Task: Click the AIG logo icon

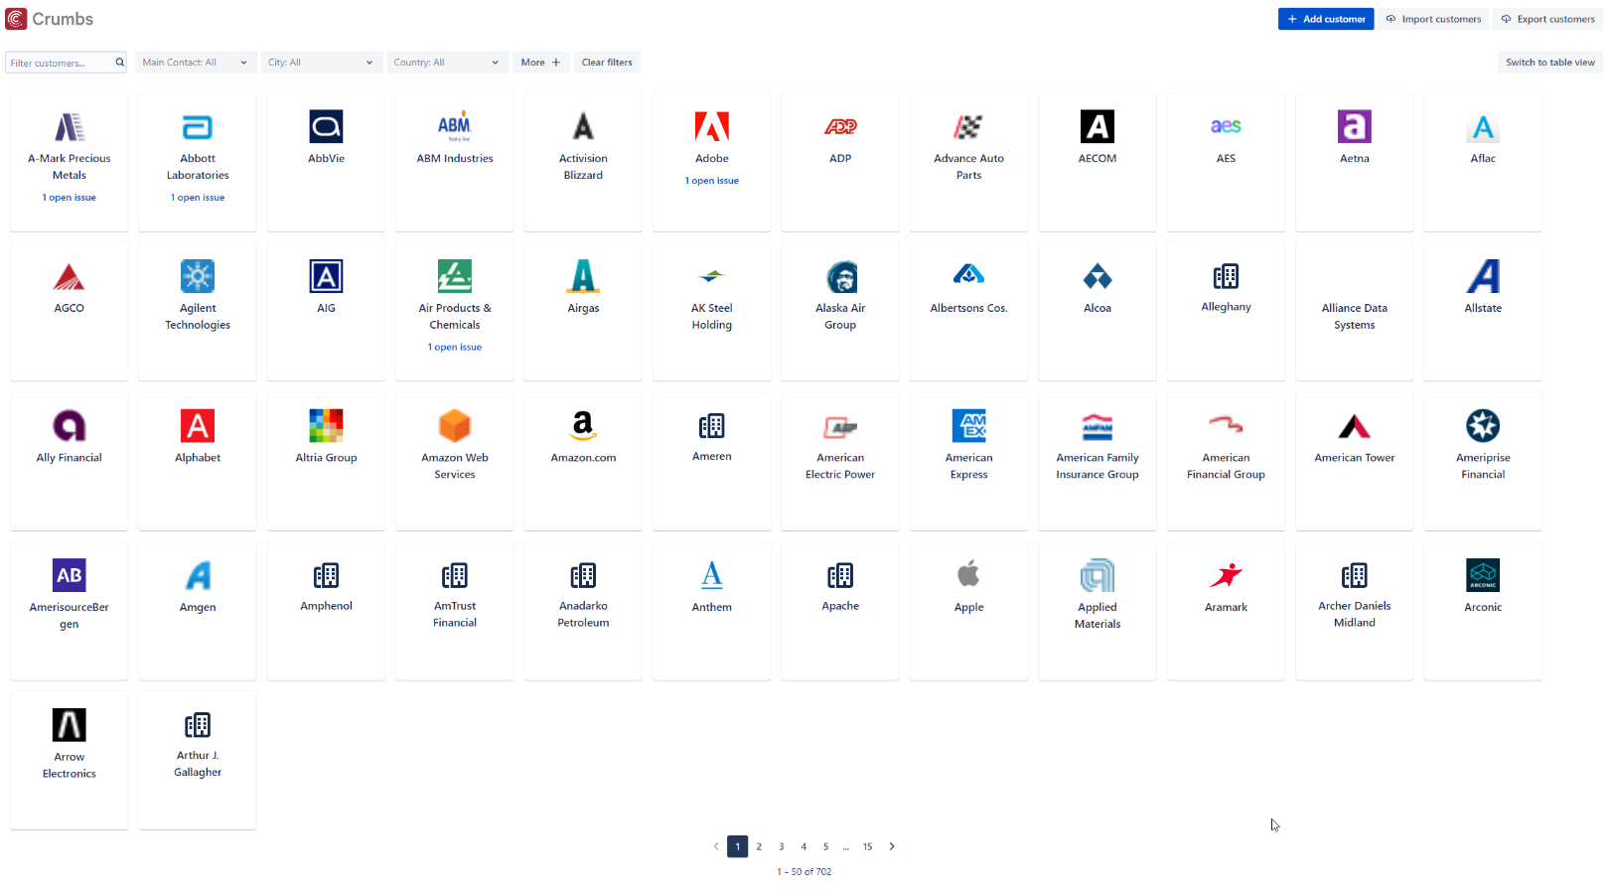Action: [x=326, y=276]
